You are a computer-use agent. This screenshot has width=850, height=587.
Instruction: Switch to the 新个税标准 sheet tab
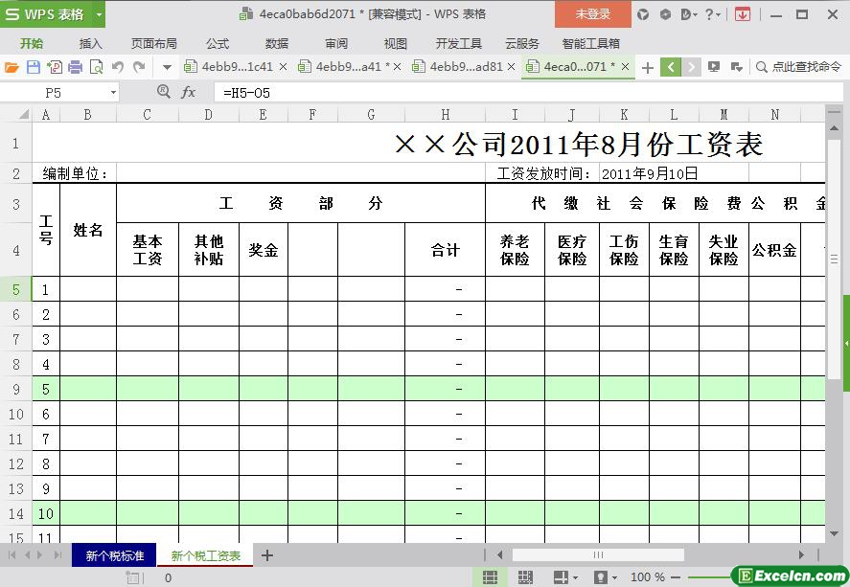point(114,555)
